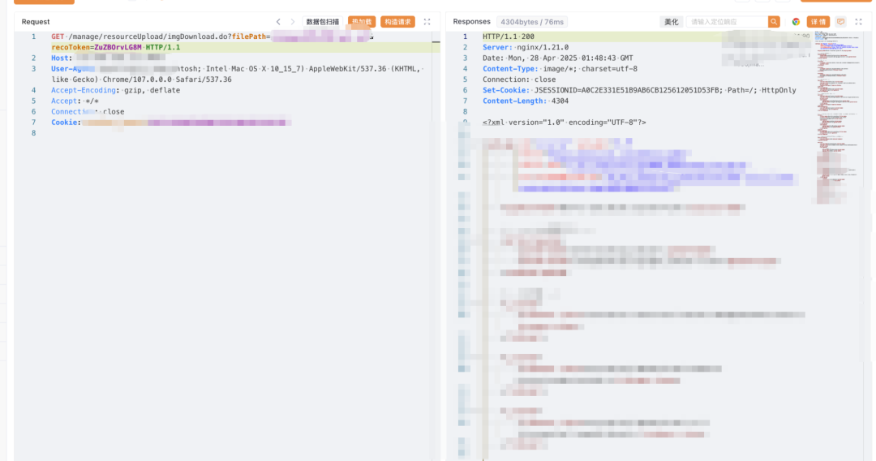876x461 pixels.
Task: Expand Responses panel to fullscreen
Action: click(859, 22)
